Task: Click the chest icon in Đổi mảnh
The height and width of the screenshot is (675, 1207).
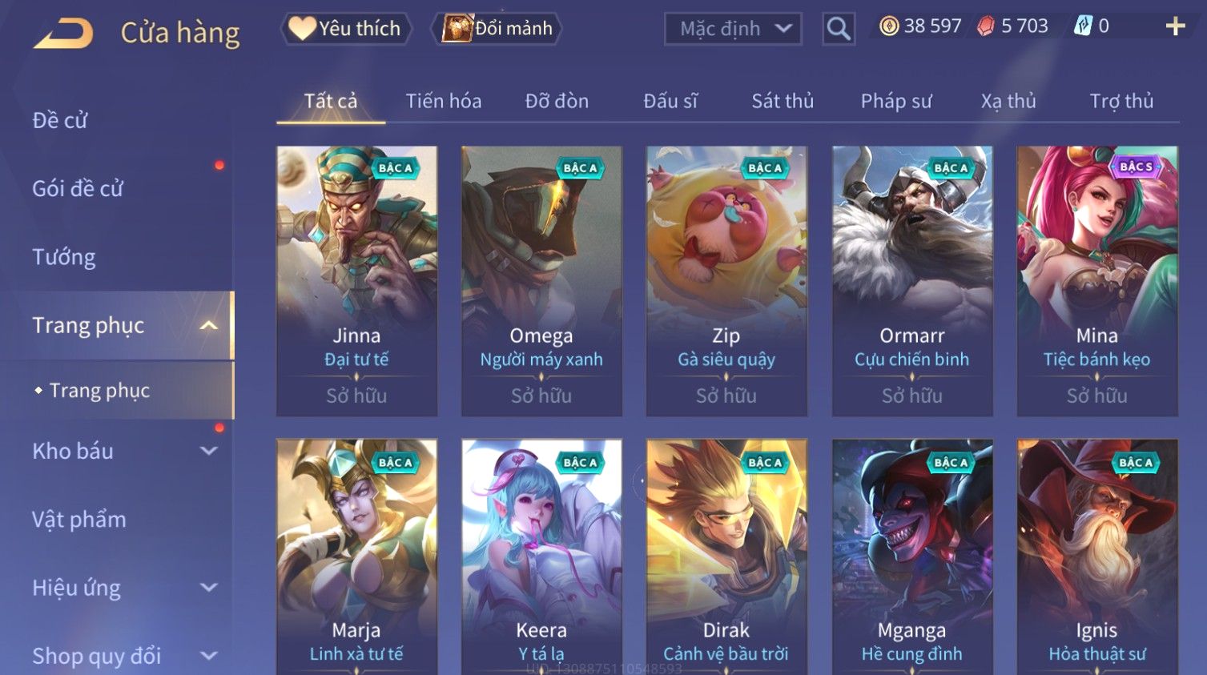Action: [x=457, y=28]
